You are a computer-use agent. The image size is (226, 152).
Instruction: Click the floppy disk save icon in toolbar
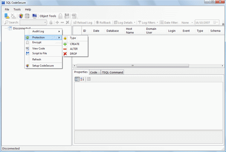pyautogui.click(x=67, y=16)
